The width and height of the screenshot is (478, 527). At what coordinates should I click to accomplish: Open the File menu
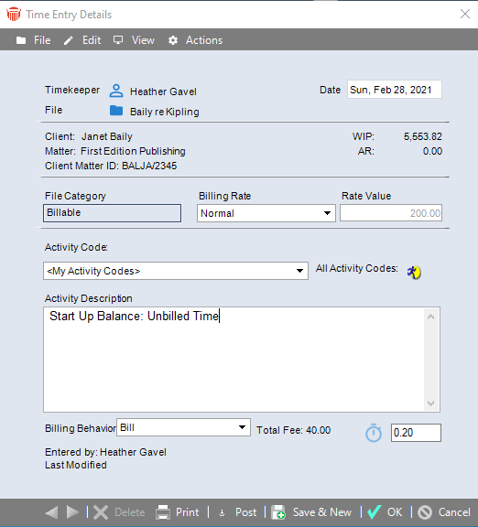(x=34, y=40)
